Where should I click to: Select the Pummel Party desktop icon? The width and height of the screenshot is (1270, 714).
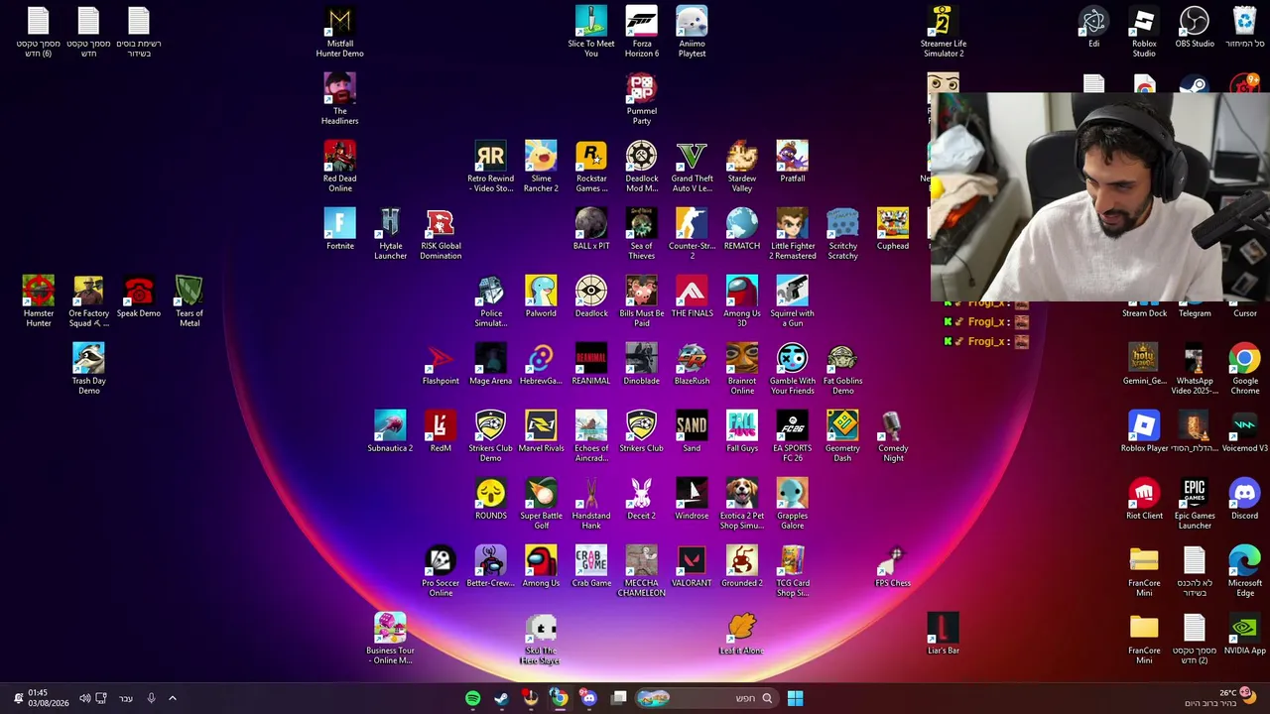642,100
